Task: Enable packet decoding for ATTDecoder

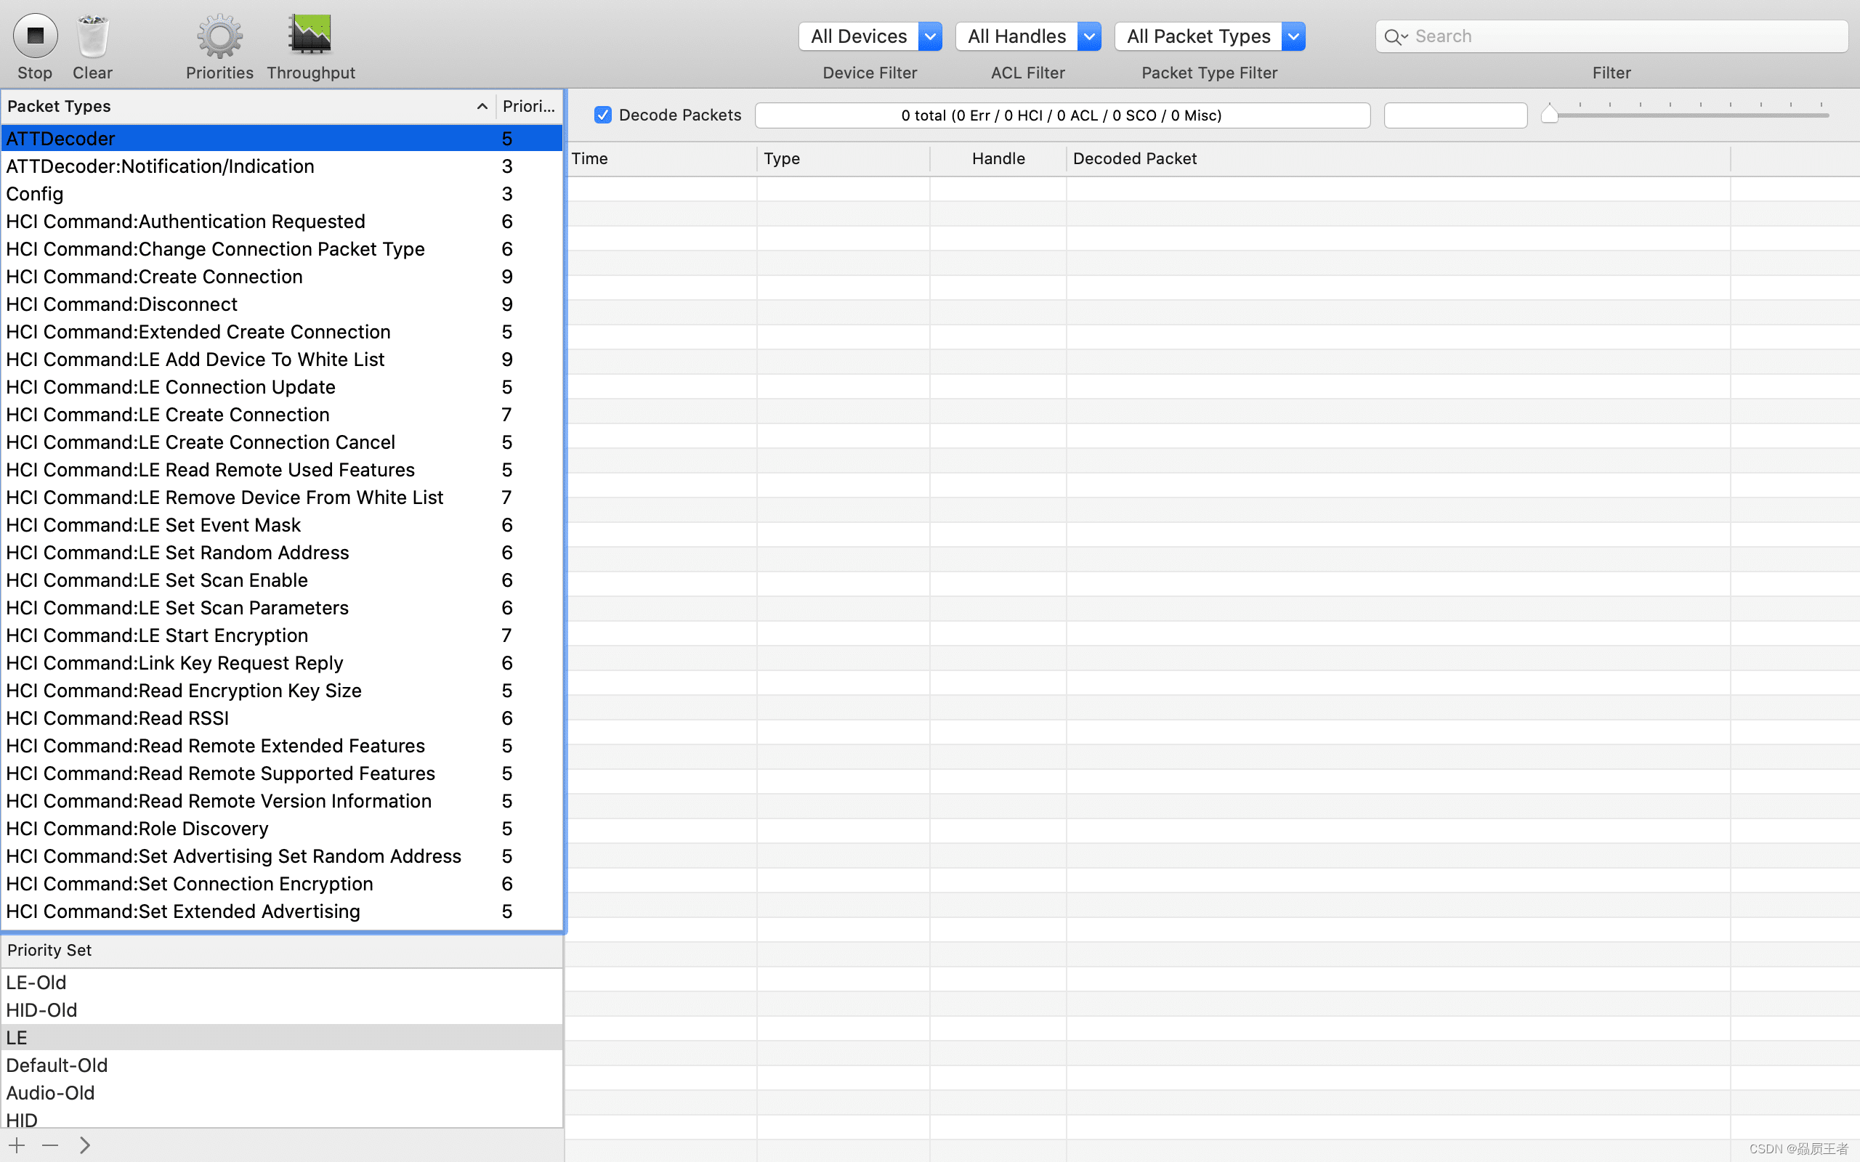Action: [604, 114]
